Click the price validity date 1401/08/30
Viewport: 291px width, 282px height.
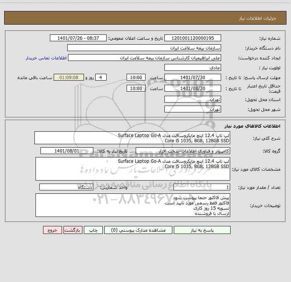[193, 88]
